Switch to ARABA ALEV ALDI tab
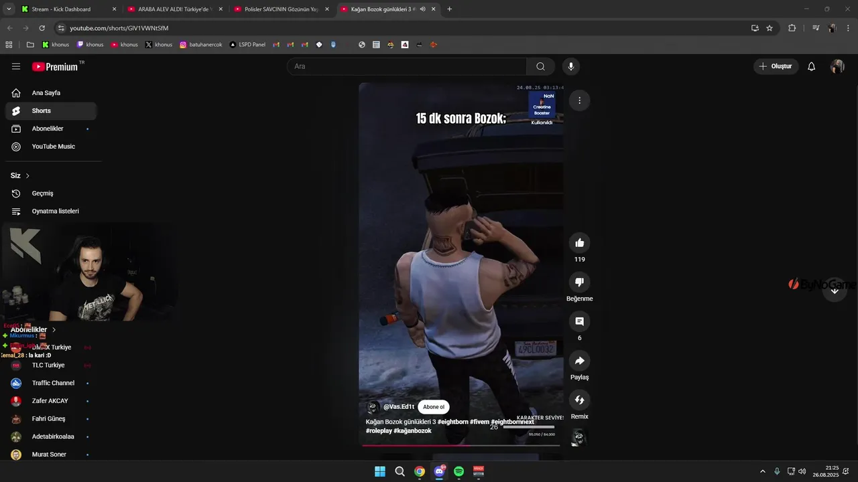Viewport: 858px width, 482px height. click(176, 9)
